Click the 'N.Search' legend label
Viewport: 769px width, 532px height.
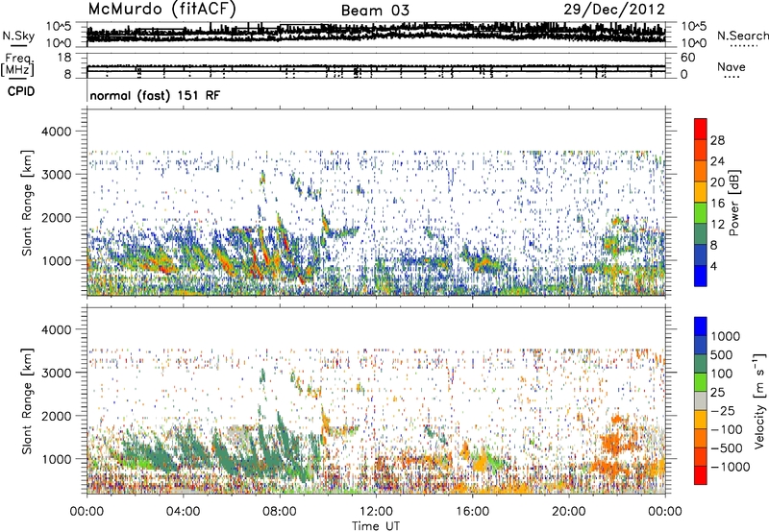[x=742, y=36]
